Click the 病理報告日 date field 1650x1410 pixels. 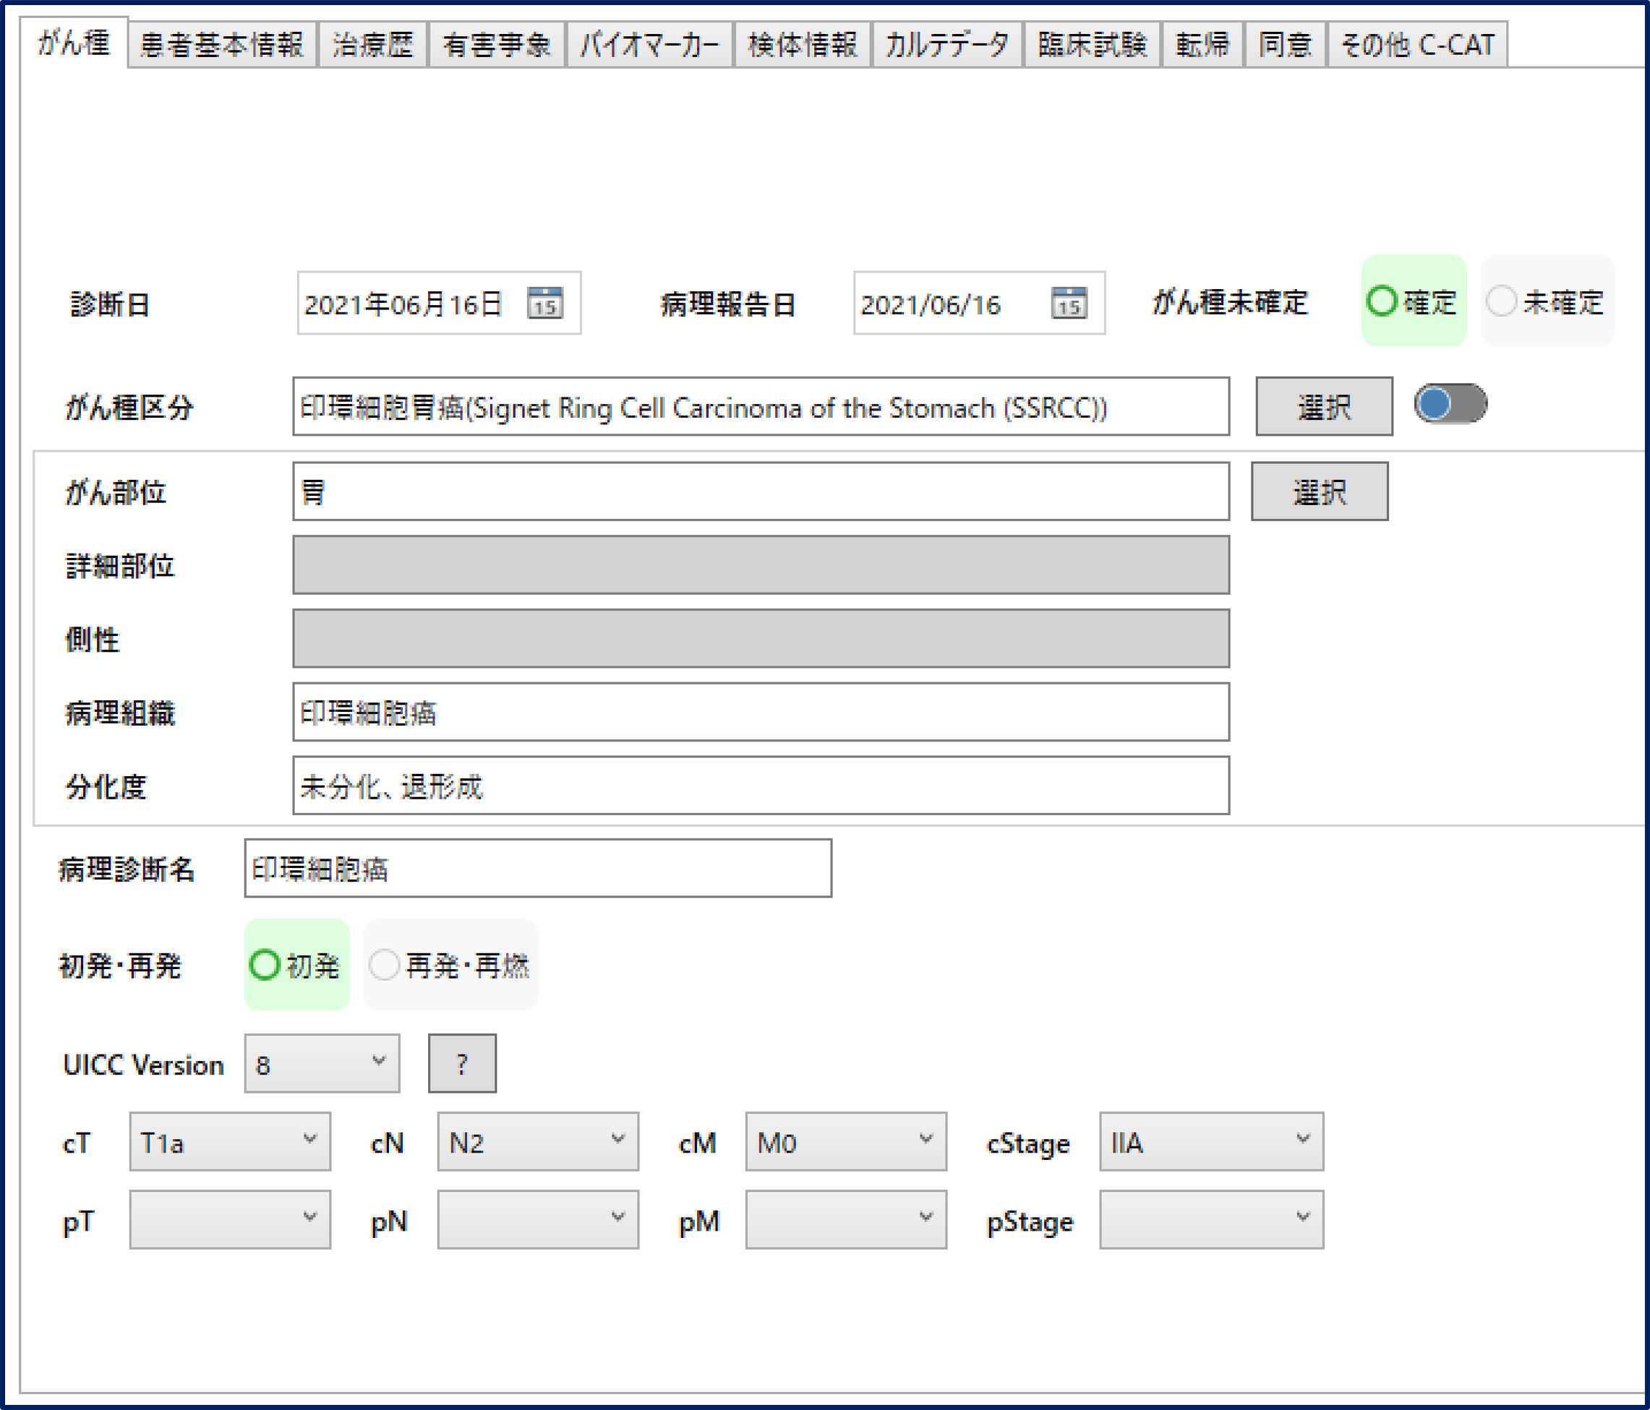point(979,304)
